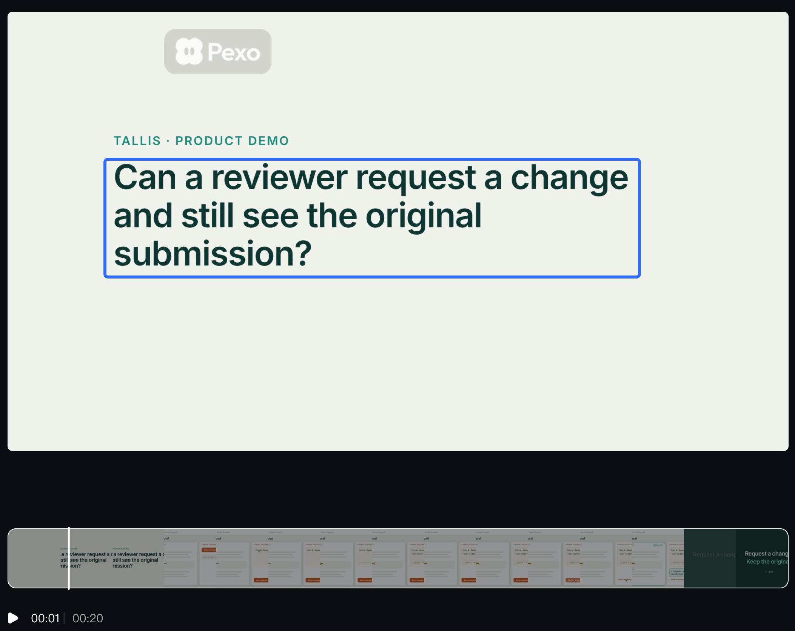Screen dimensions: 795x631
Task: Click the current time readout 00:01
Action: (x=45, y=618)
